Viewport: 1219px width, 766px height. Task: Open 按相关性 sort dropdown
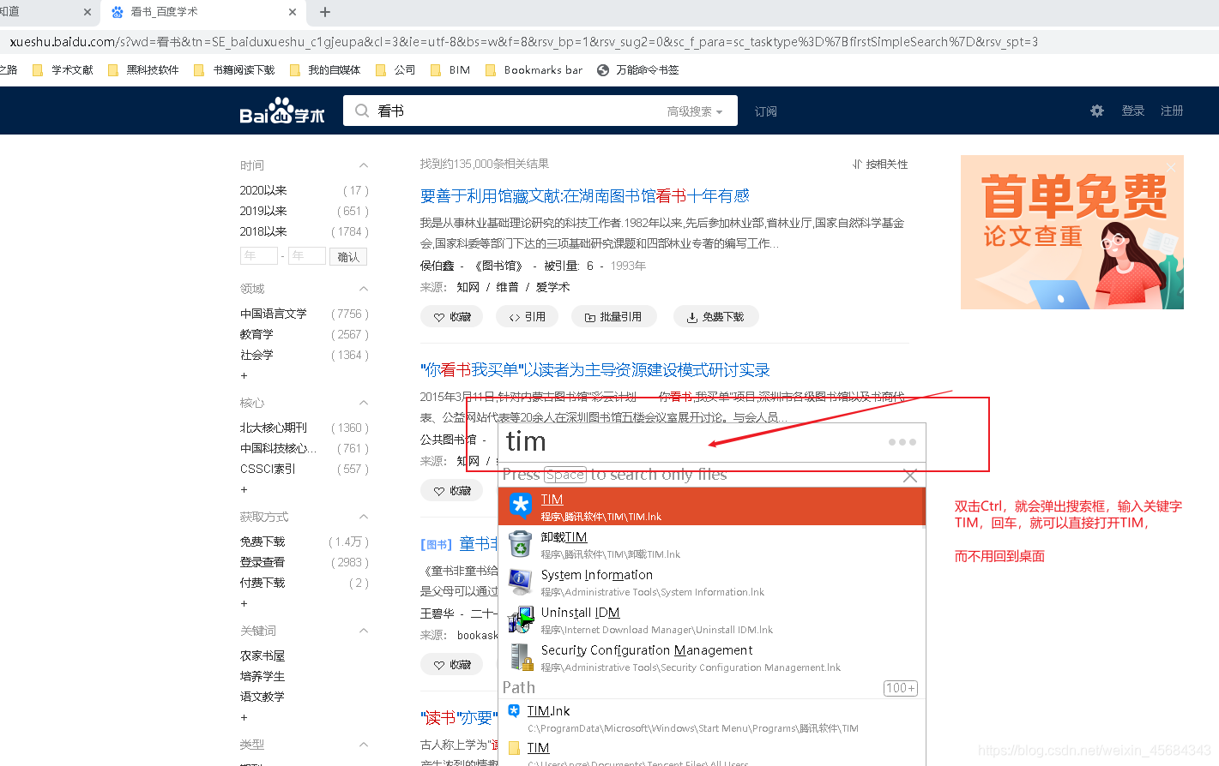tap(880, 165)
